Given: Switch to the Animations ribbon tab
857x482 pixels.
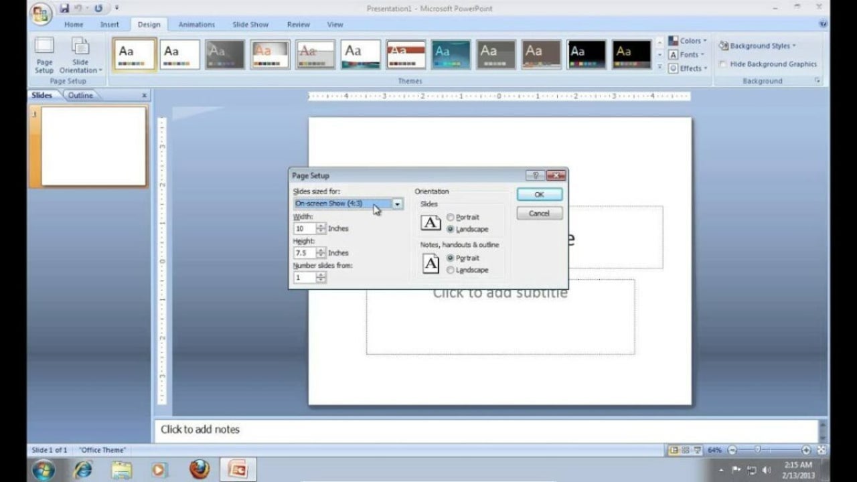Looking at the screenshot, I should tap(196, 25).
